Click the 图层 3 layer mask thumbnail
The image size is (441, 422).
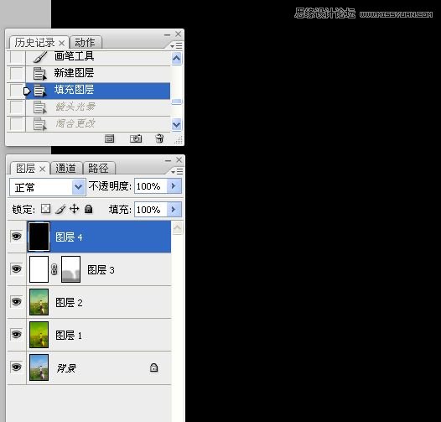pyautogui.click(x=71, y=269)
